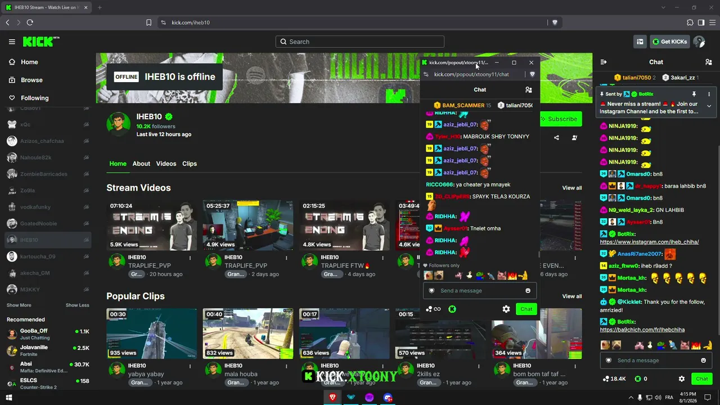Open the 02:15:25 stream video thumbnail
The image size is (720, 405).
tap(344, 225)
